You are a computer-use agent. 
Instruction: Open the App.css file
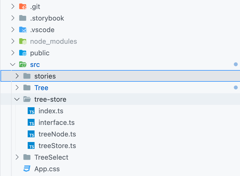pos(47,169)
